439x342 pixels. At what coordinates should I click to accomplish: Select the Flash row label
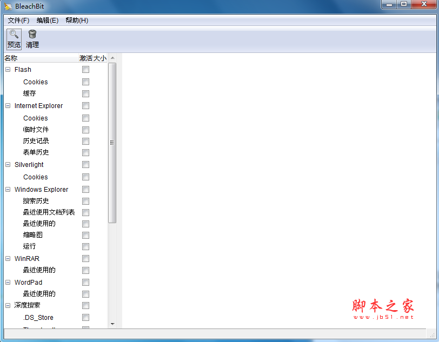pos(23,69)
